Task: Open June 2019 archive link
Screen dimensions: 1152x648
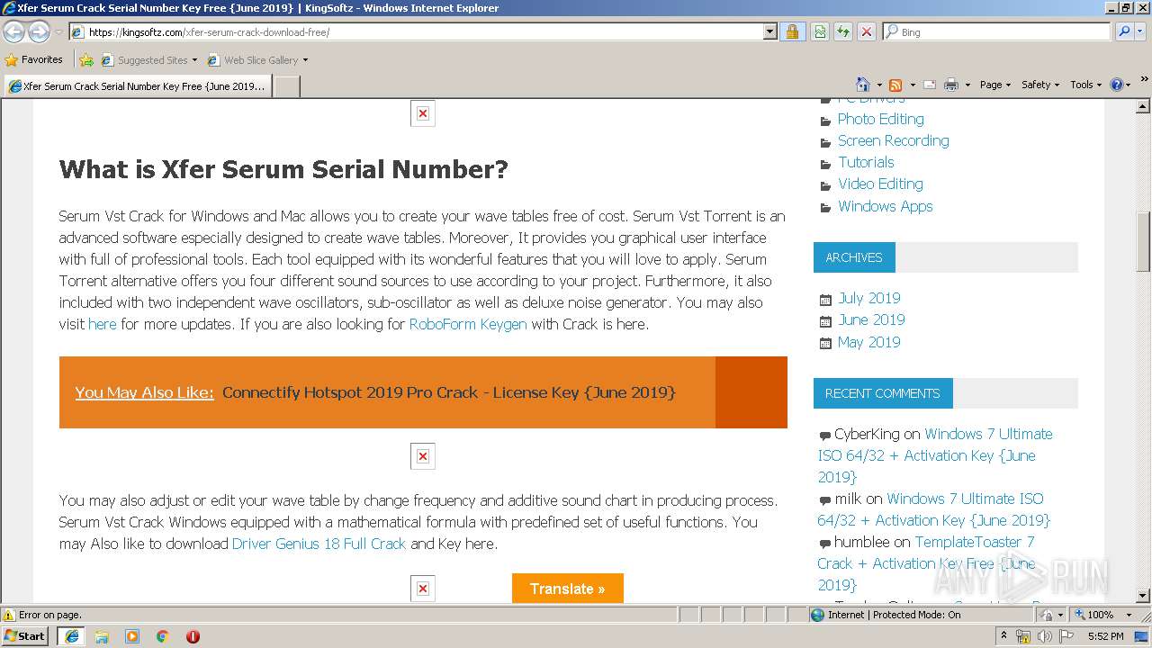Action: [x=871, y=319]
